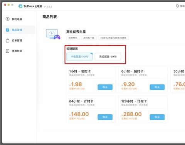This screenshot has height=145, width=185.
Task: Click the 6小时 · 包时卡 card title
Action: (132, 71)
